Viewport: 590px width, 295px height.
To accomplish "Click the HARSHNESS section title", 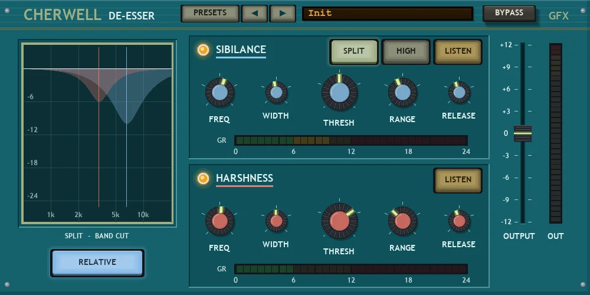I will (x=245, y=178).
